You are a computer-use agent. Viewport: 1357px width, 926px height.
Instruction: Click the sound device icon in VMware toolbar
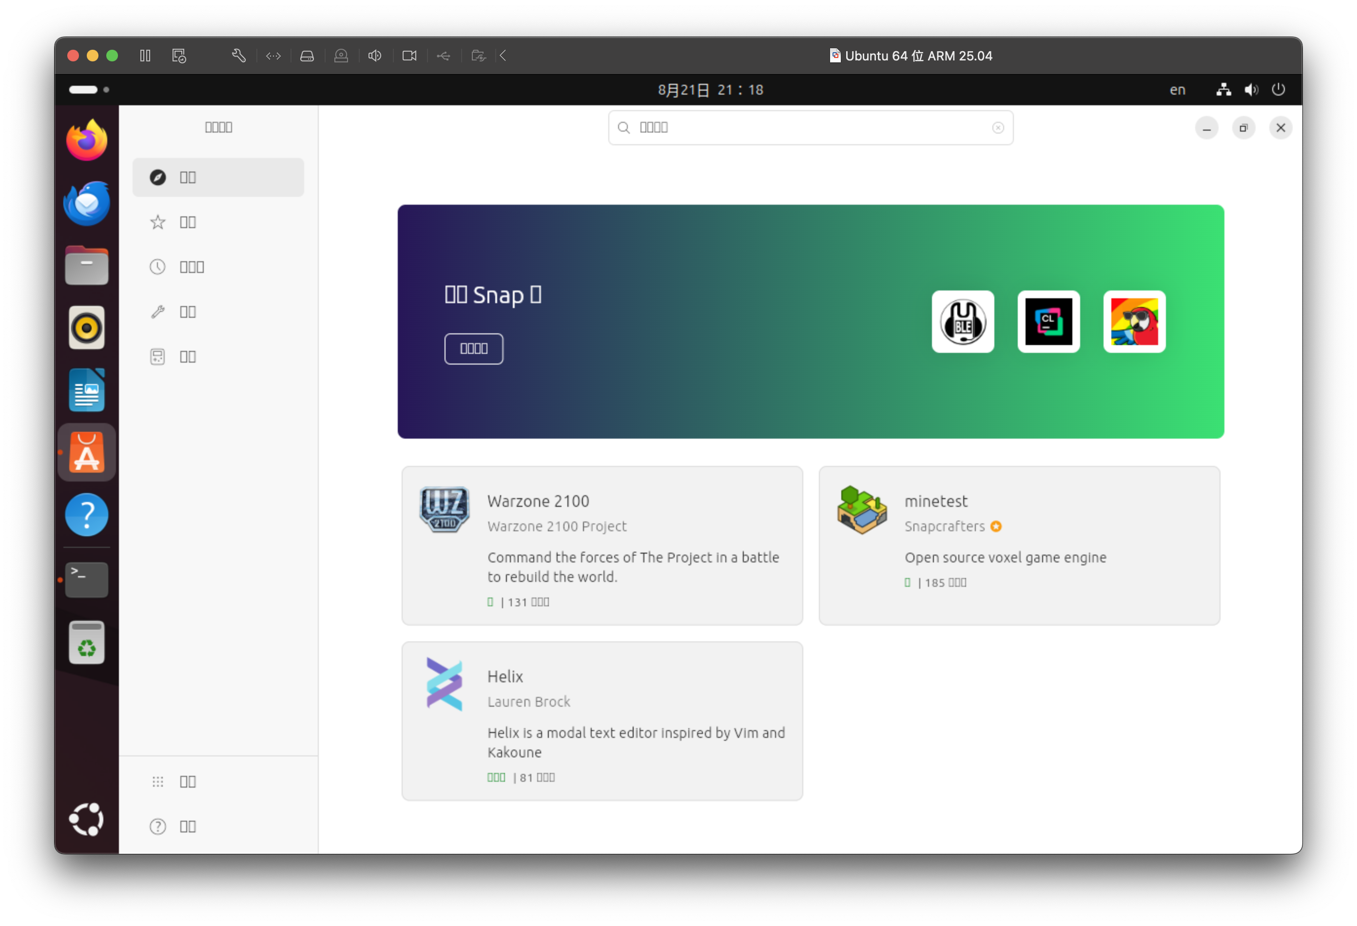pyautogui.click(x=375, y=56)
